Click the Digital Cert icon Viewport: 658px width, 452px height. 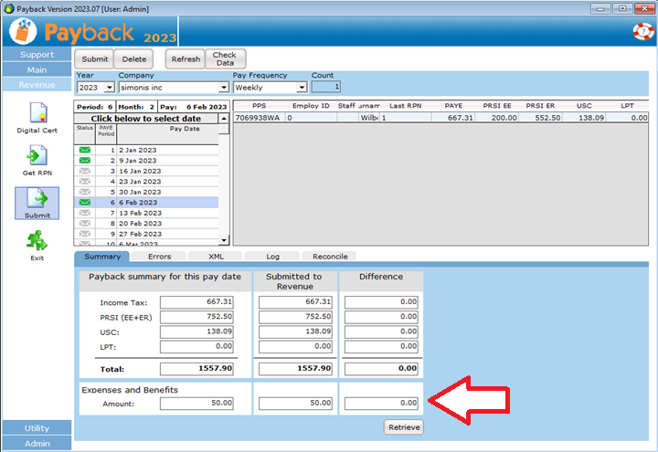tap(37, 113)
